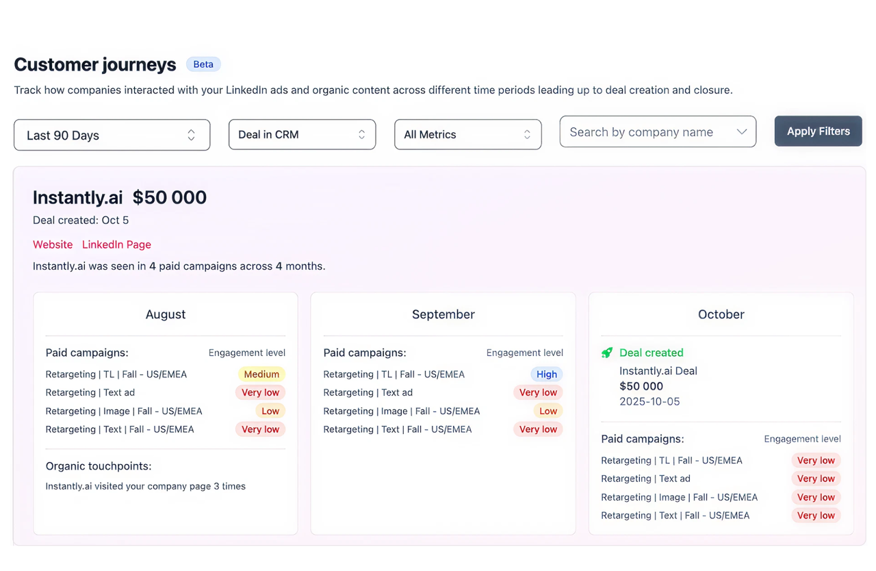Select the August column header

click(165, 314)
